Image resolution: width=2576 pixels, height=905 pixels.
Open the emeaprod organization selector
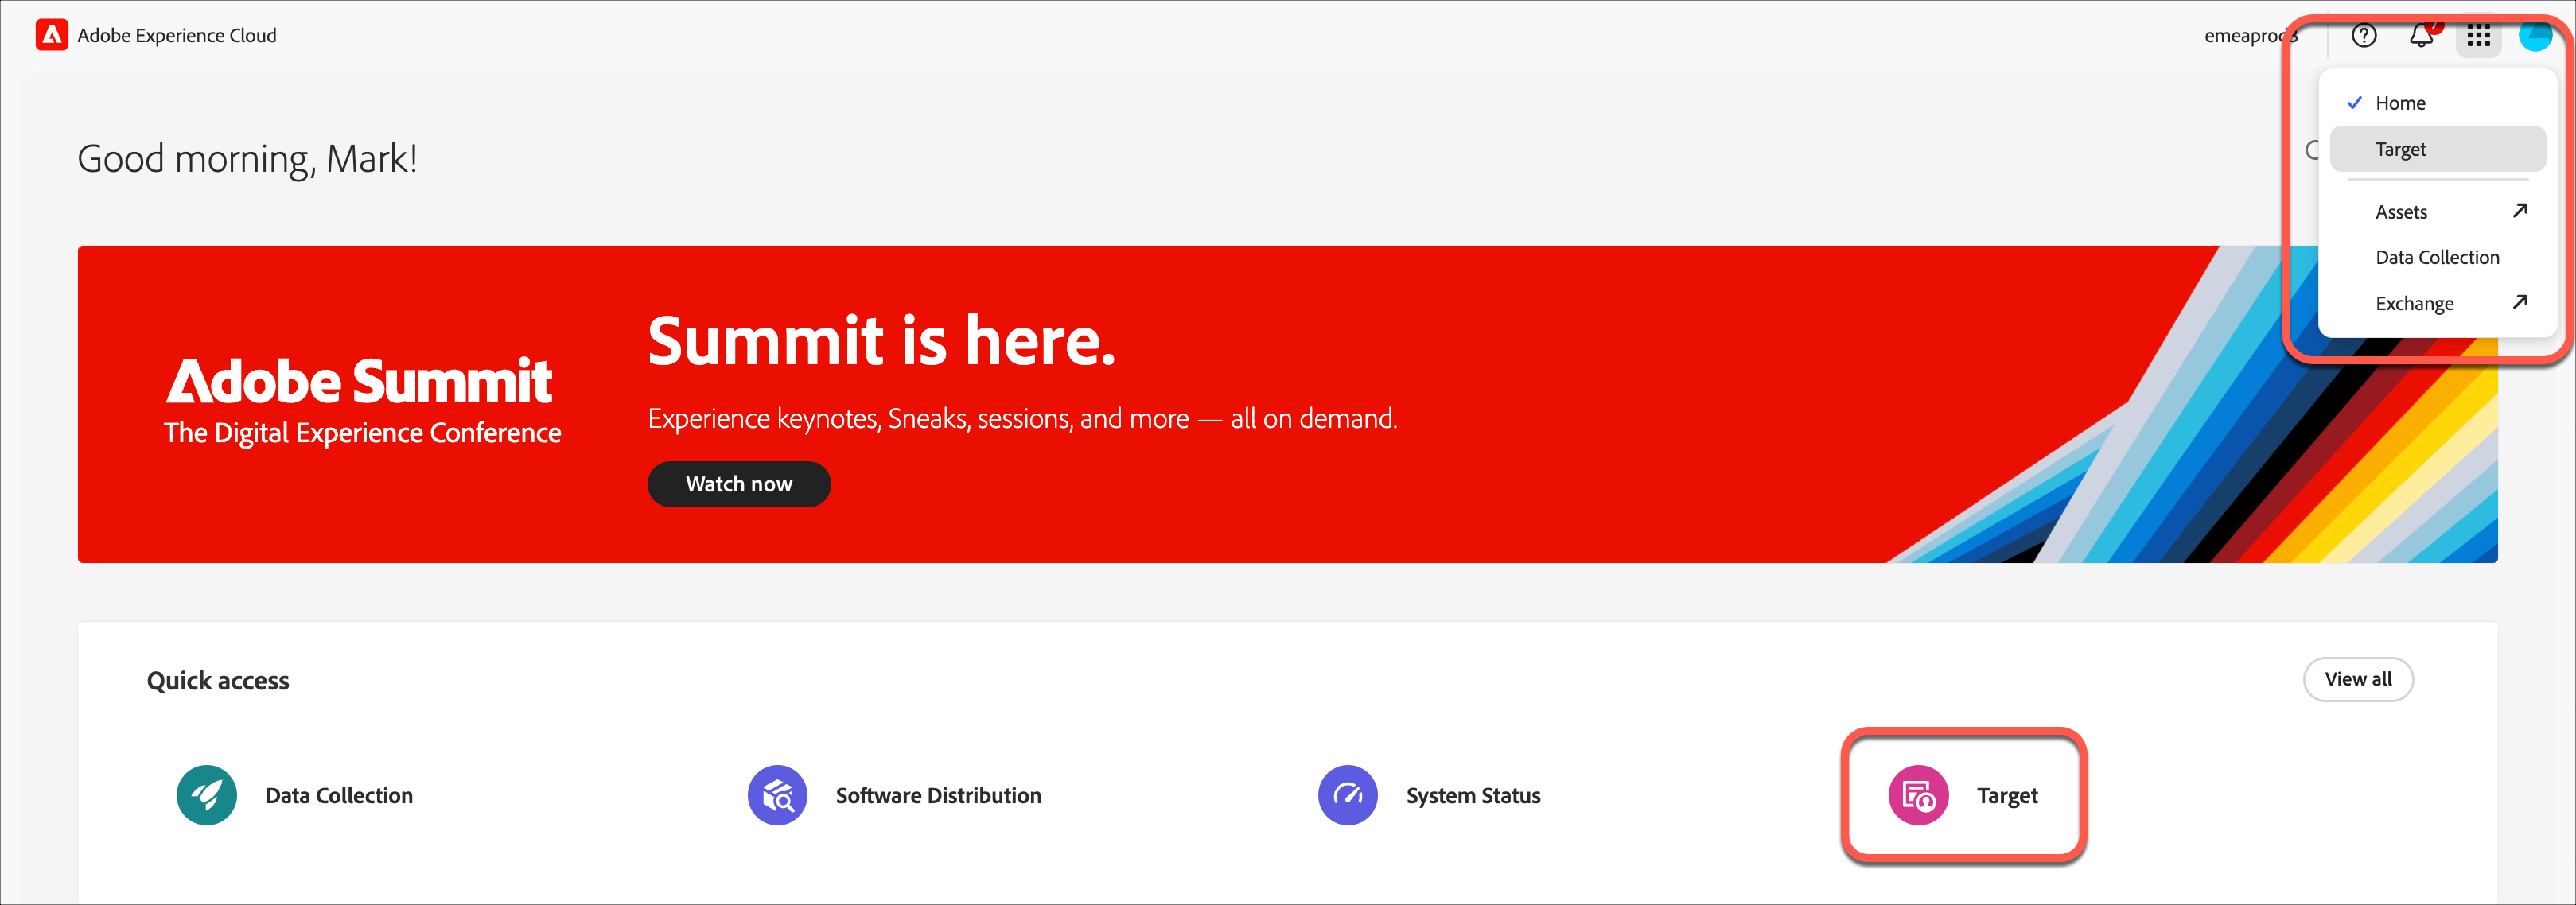pyautogui.click(x=2250, y=36)
